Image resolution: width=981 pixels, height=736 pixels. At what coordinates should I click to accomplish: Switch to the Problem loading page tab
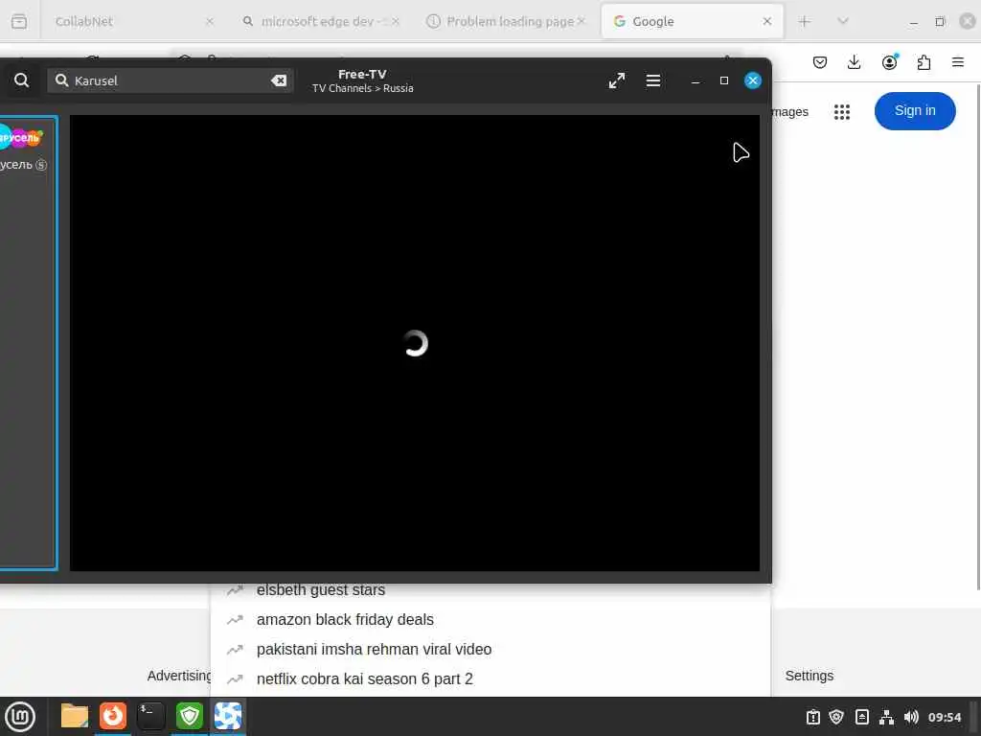(504, 21)
